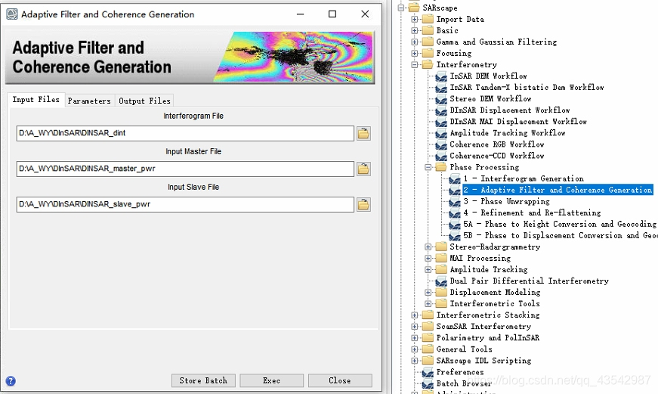Collapse the Interferometry folder

(x=415, y=65)
